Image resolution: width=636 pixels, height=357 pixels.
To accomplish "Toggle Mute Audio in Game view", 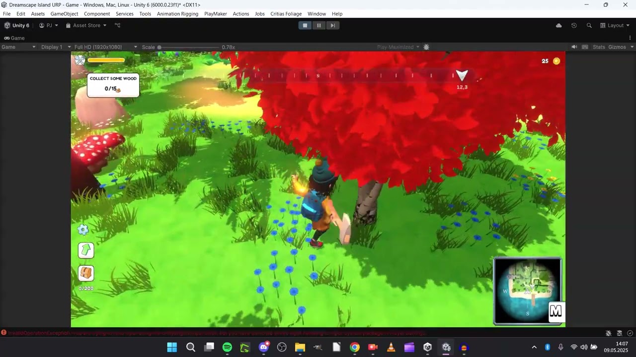I will point(574,47).
